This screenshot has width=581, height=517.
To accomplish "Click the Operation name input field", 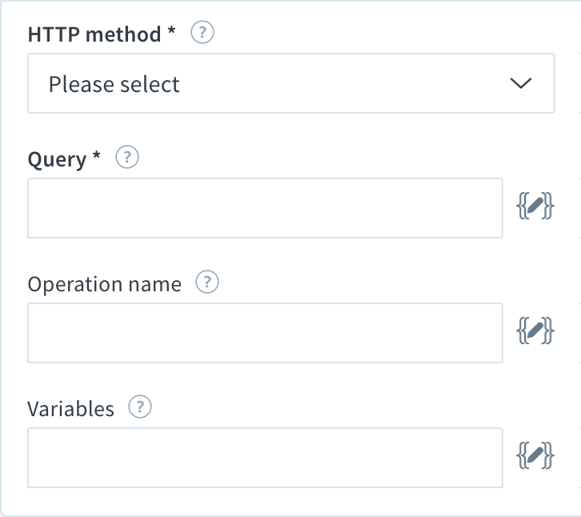I will click(265, 333).
